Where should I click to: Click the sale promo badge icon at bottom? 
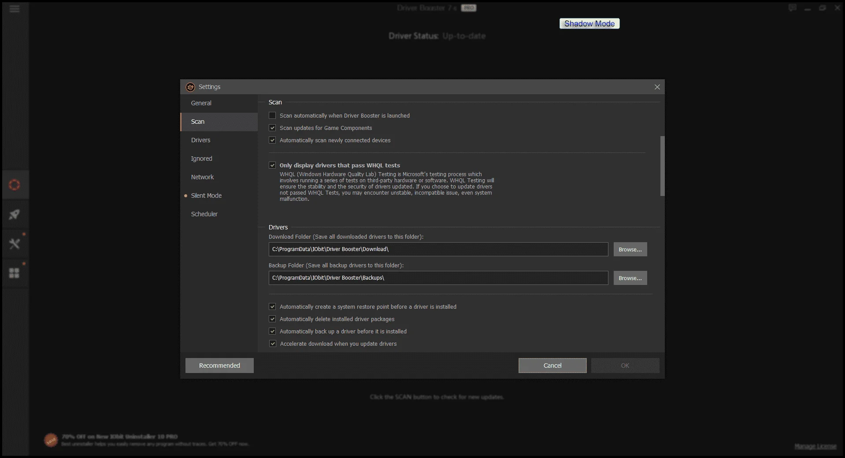point(51,440)
